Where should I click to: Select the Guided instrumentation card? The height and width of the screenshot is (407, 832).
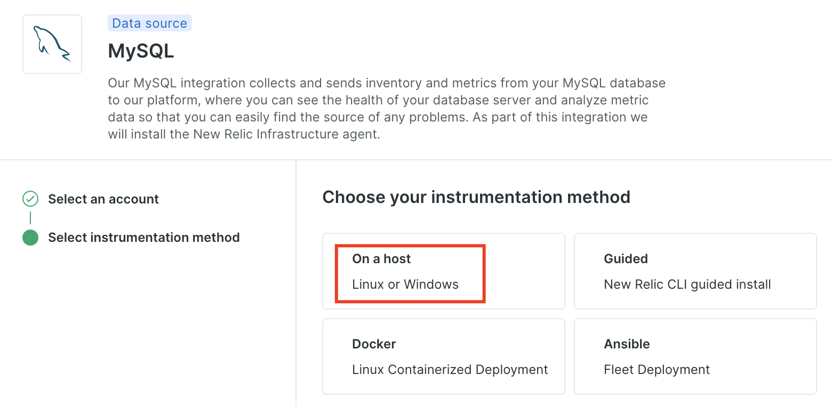[x=695, y=271]
